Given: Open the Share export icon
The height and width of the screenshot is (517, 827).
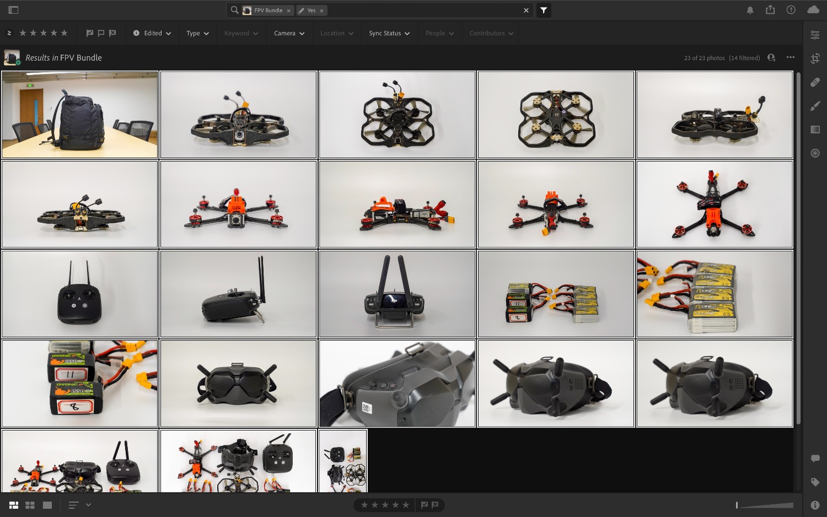Looking at the screenshot, I should 770,10.
